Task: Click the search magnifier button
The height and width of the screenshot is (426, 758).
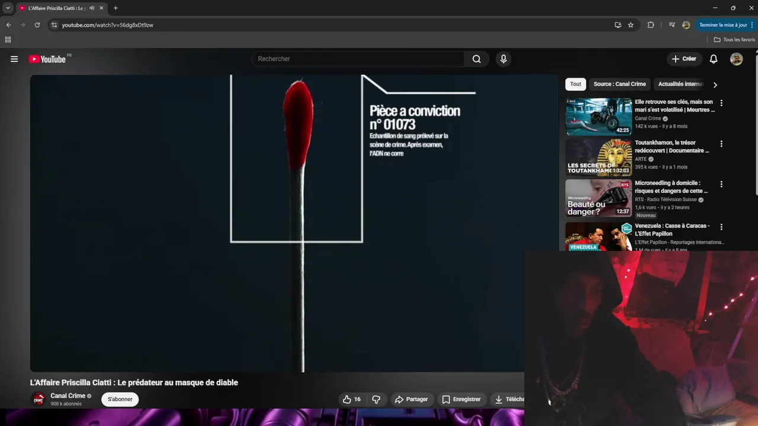Action: [477, 59]
